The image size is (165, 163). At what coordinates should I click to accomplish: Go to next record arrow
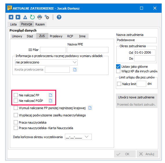(x=18, y=17)
